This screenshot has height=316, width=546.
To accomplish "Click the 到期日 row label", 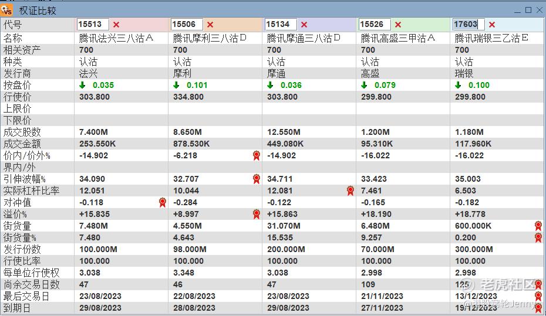I will click(17, 308).
